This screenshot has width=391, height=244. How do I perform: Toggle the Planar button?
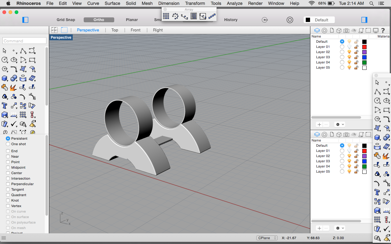132,20
